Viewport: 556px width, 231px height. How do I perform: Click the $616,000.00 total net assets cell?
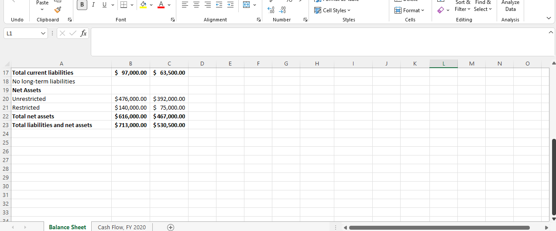pyautogui.click(x=130, y=116)
